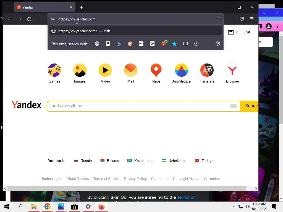
Task: Open Yandex in Kazakhstan
Action: (140, 161)
